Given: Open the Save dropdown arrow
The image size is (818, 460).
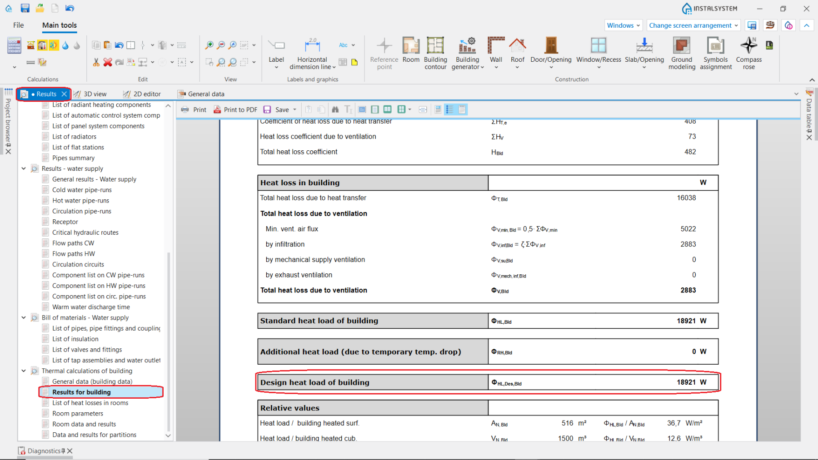Looking at the screenshot, I should pyautogui.click(x=295, y=109).
